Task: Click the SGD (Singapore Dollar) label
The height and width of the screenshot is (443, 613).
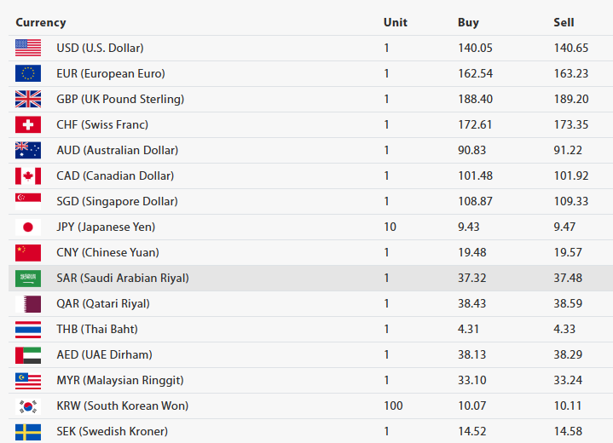Action: pyautogui.click(x=117, y=202)
